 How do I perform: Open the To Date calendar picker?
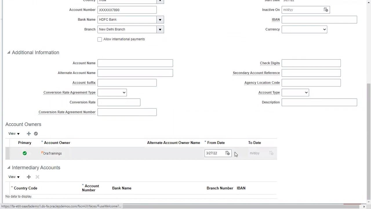271,153
